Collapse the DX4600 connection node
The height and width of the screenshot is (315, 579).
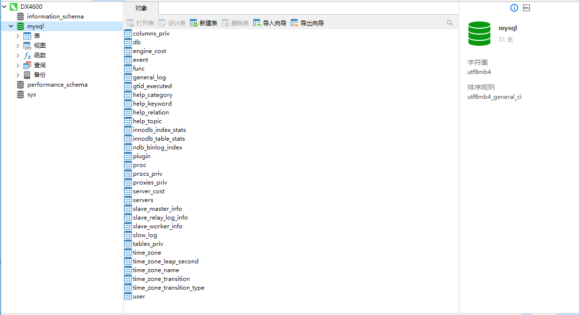point(4,7)
